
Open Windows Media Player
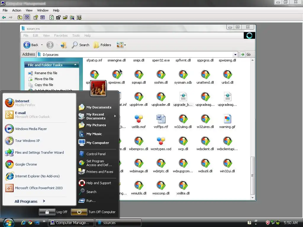coord(26,129)
